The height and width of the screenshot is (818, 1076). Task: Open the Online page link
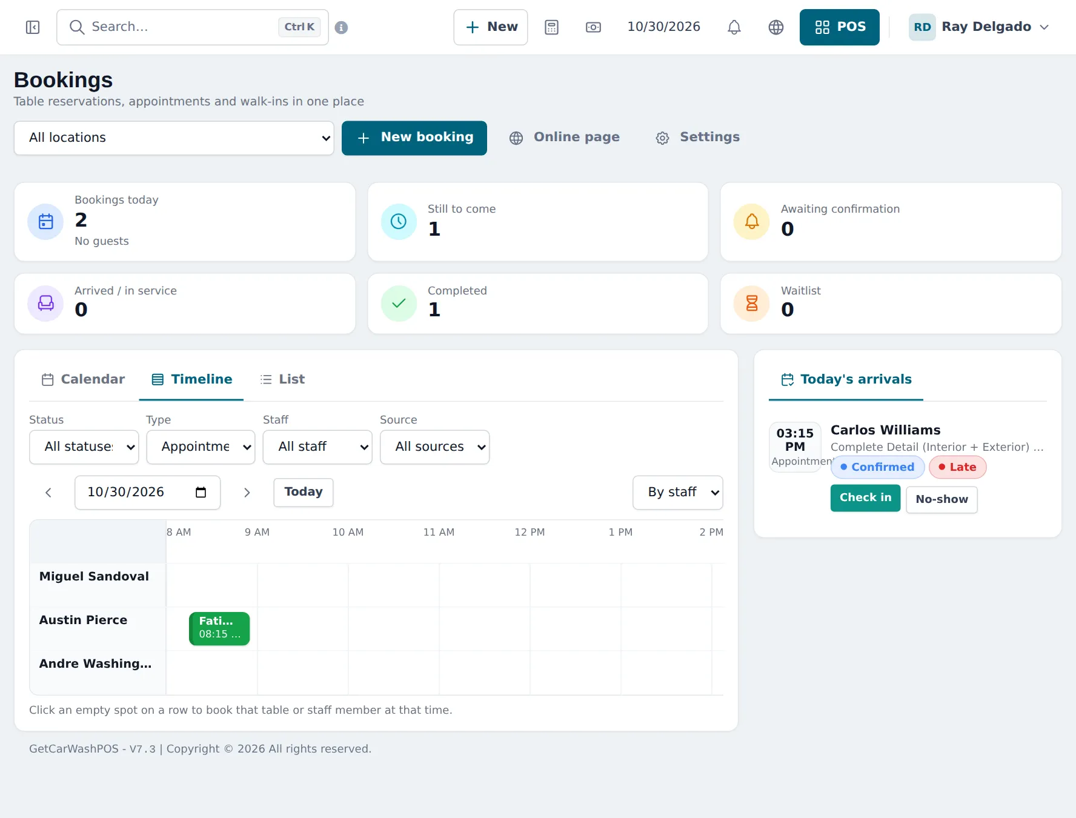click(x=565, y=138)
